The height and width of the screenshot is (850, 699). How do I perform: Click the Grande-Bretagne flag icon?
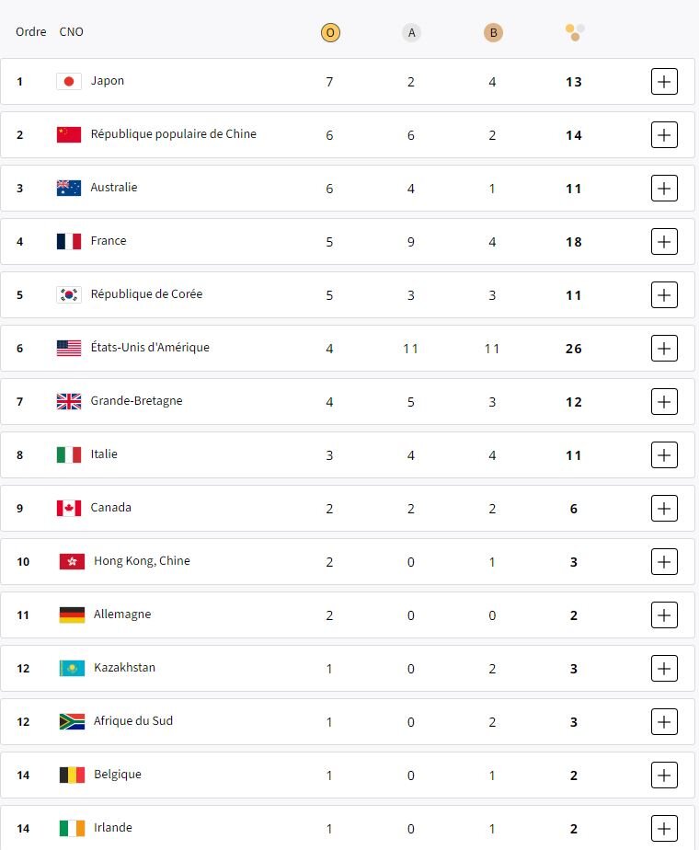(69, 402)
